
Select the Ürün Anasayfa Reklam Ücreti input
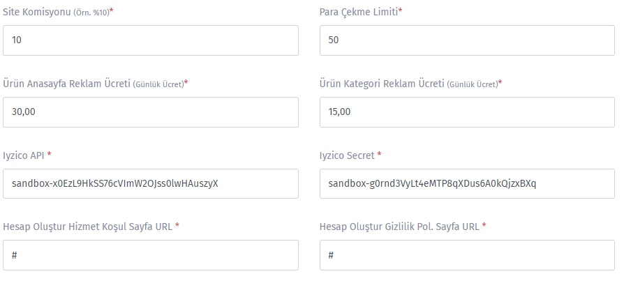151,112
